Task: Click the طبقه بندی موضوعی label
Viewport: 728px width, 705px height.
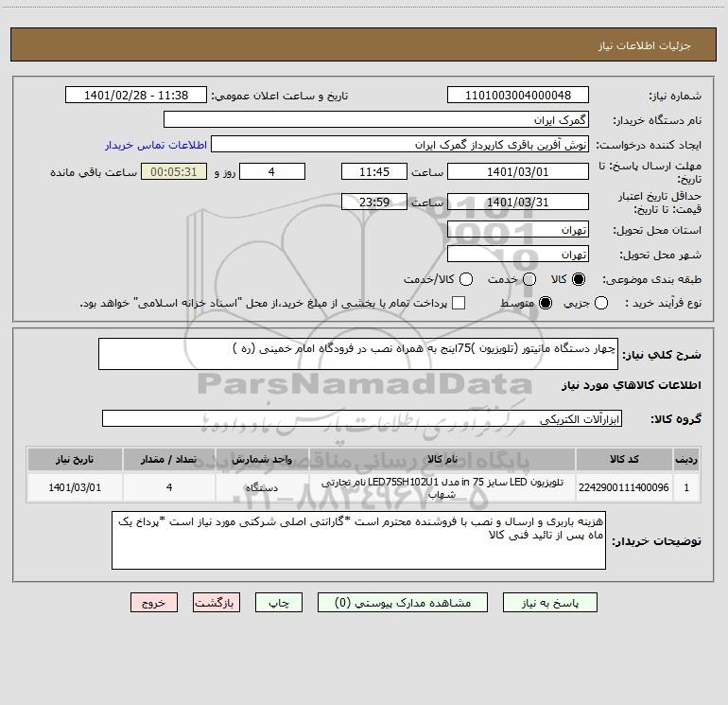Action: 651,280
